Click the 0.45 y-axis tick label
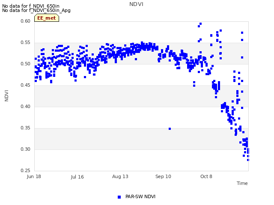Image resolution: width=274 pixels, height=205 pixels. click(x=26, y=85)
